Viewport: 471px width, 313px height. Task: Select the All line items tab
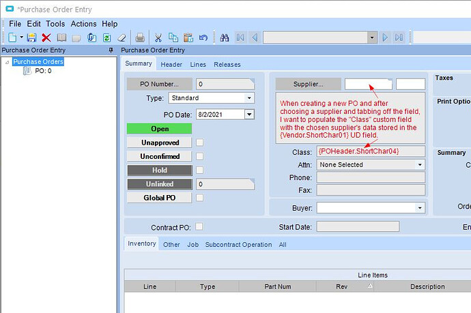[283, 245]
